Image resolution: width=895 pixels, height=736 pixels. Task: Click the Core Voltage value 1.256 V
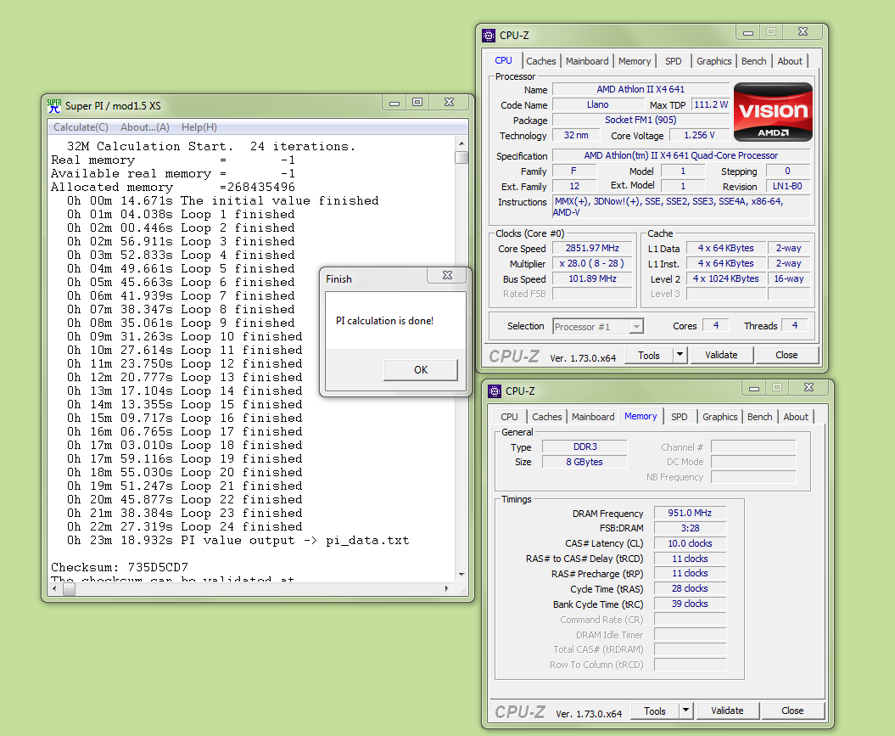699,135
